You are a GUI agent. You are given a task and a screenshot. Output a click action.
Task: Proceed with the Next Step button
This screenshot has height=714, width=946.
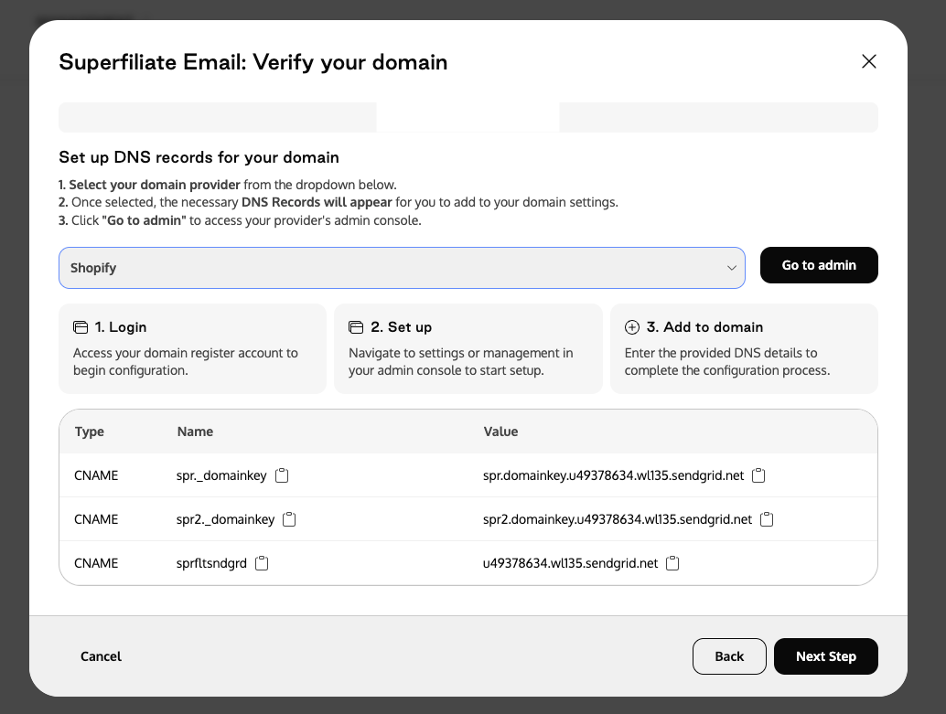coord(825,656)
